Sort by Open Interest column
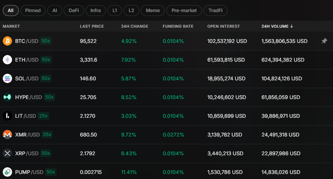This screenshot has height=179, width=333. (223, 26)
